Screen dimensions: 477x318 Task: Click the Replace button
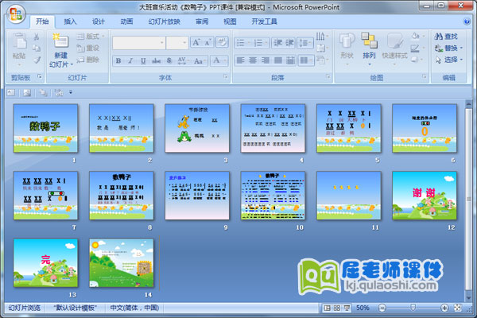pyautogui.click(x=448, y=48)
